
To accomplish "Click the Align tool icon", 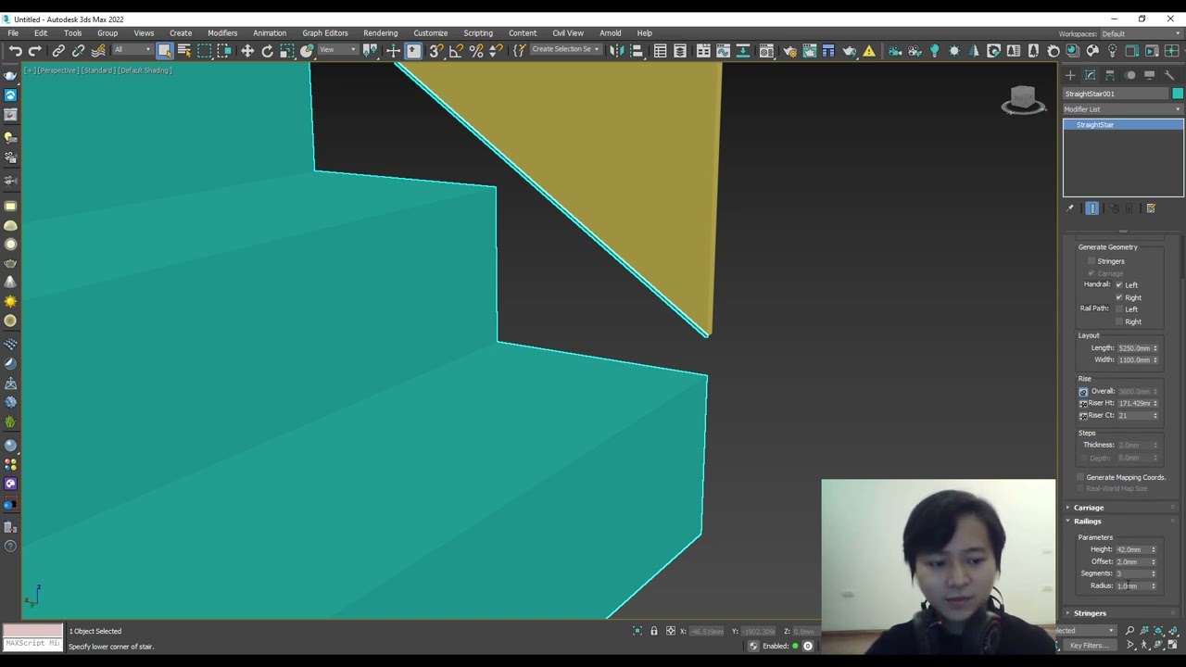I will coord(637,51).
